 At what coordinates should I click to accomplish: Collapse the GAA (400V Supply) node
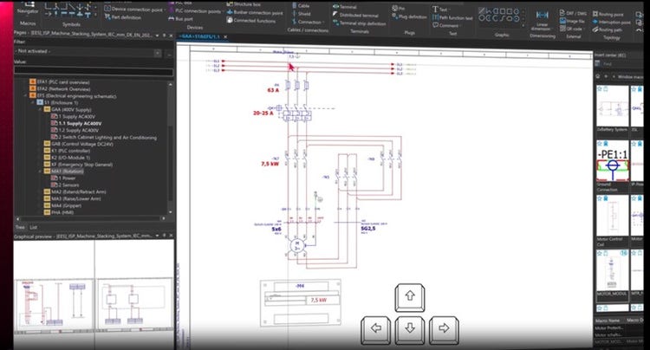click(41, 109)
